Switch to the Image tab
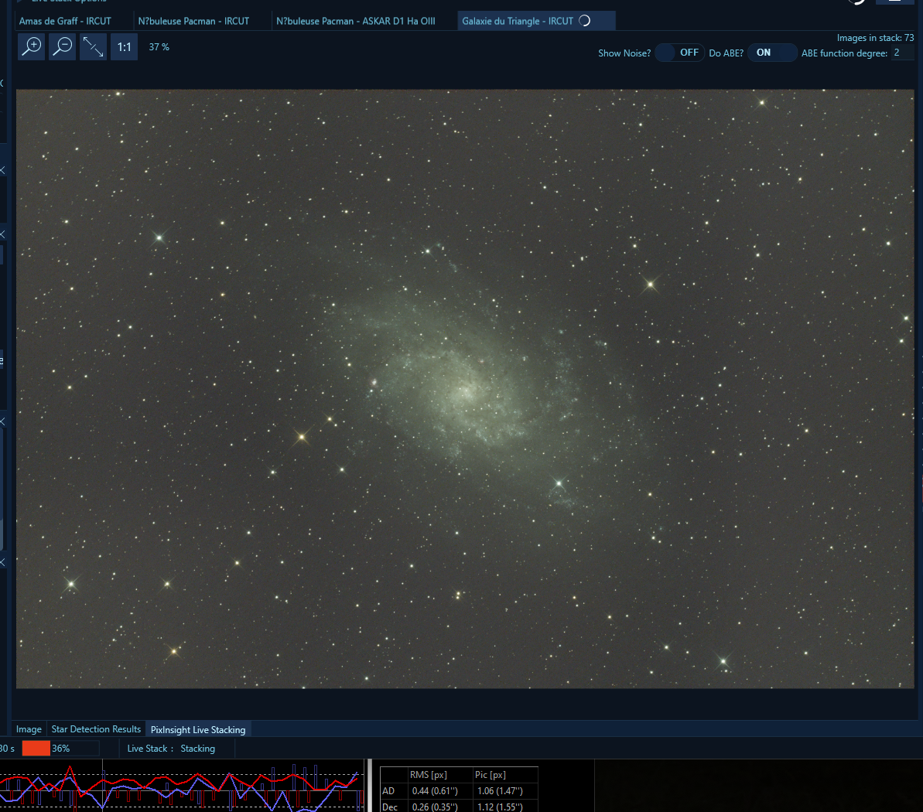 click(29, 729)
